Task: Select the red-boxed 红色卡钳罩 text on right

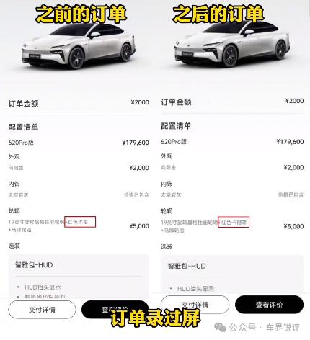Action: 234,223
